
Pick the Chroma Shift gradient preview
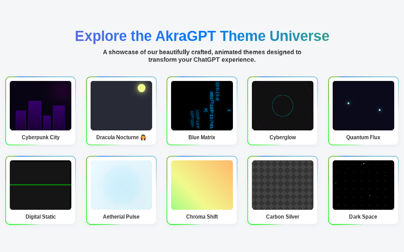[x=202, y=185]
